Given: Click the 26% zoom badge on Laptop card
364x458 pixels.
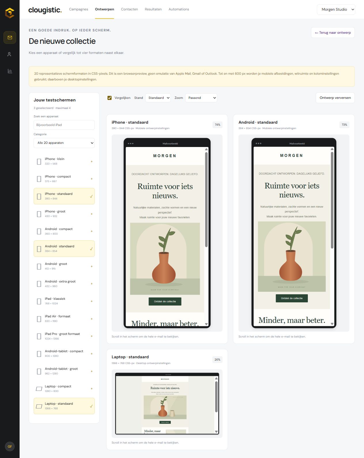Looking at the screenshot, I should click(217, 360).
